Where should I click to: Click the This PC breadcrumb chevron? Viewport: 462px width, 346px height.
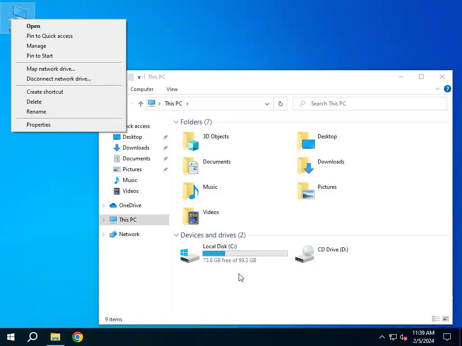[187, 104]
